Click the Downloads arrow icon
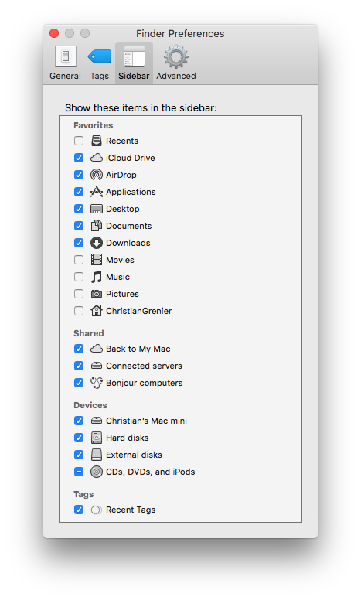Image resolution: width=361 pixels, height=600 pixels. tap(97, 243)
